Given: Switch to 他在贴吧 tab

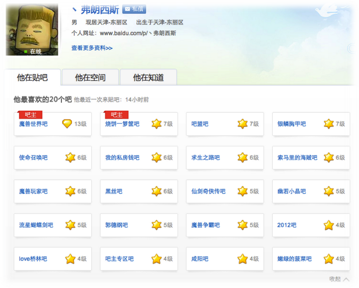Looking at the screenshot, I should [x=32, y=77].
